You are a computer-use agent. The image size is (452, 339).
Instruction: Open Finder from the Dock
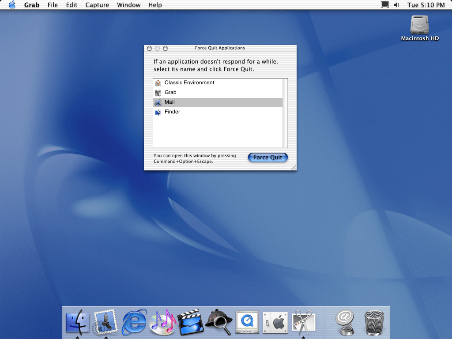(77, 322)
